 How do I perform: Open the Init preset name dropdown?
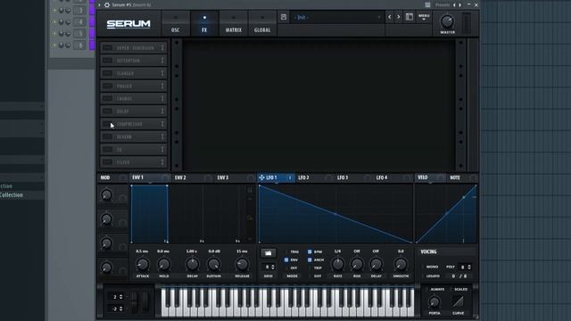[337, 17]
